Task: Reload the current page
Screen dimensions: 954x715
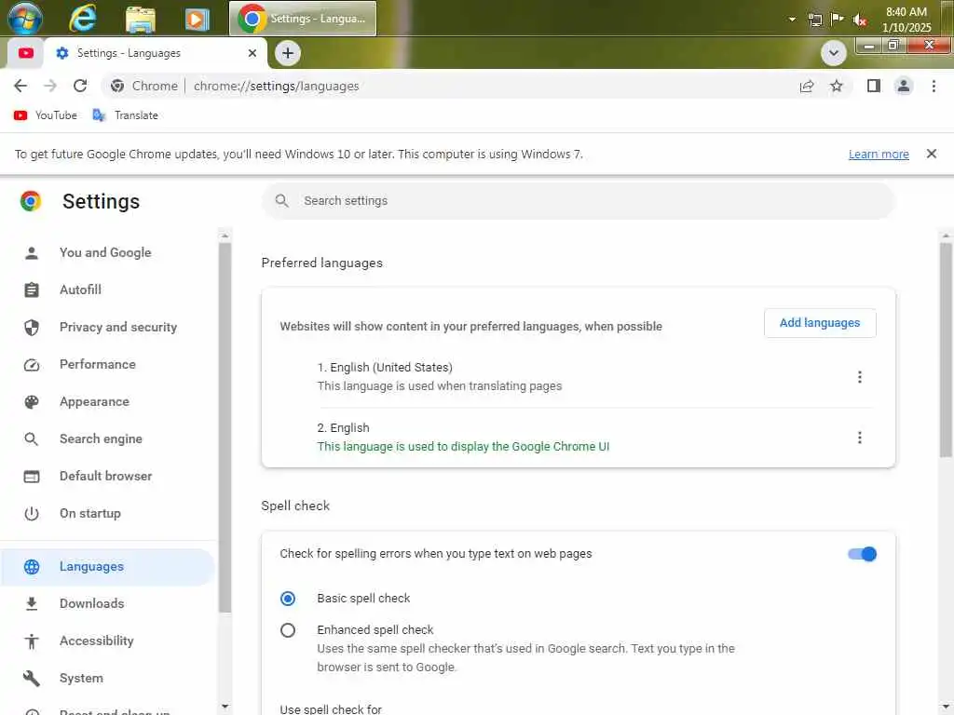Action: pyautogui.click(x=80, y=86)
